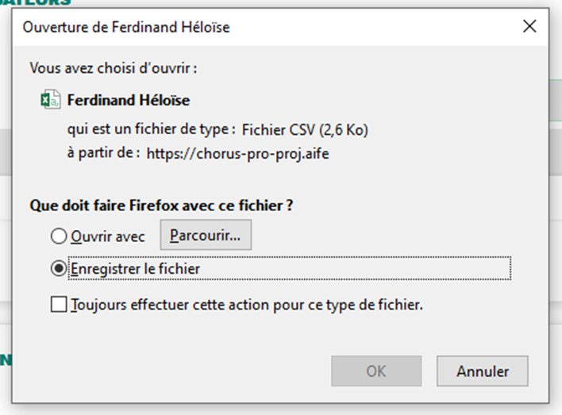This screenshot has height=415, width=562.
Task: Click the greyed-out OK button
Action: [376, 371]
